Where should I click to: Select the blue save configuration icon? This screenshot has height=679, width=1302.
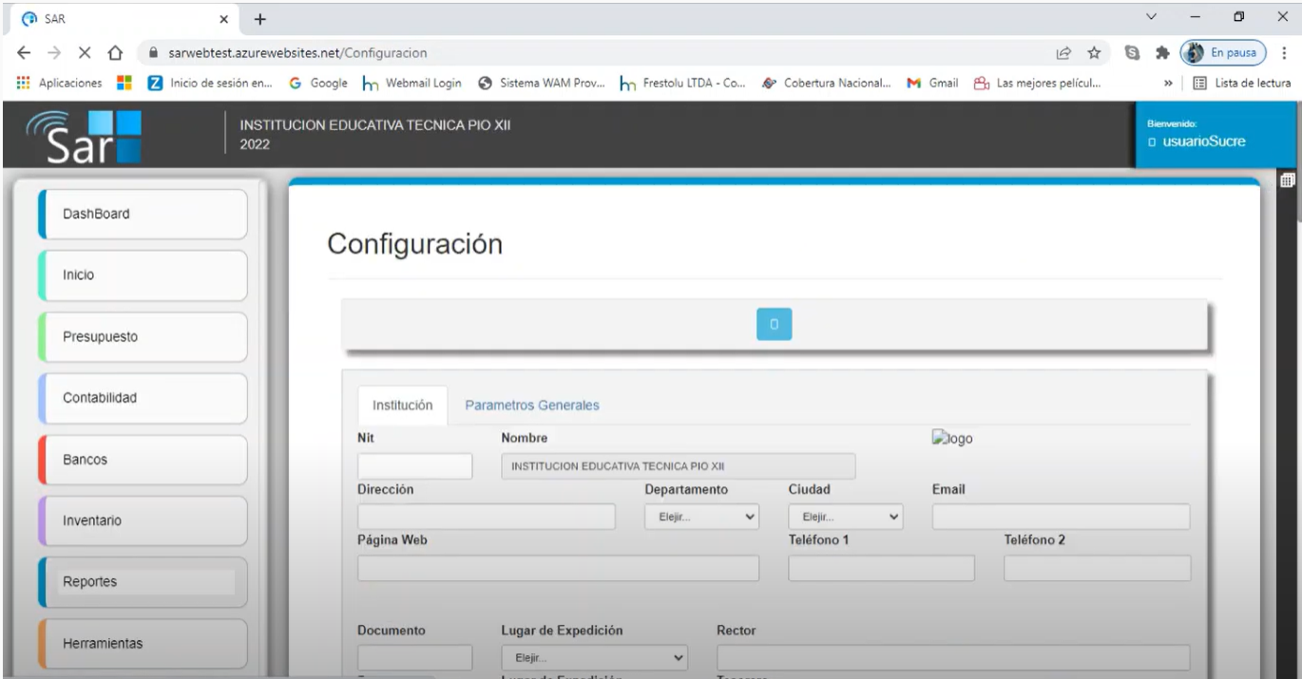[x=774, y=323]
